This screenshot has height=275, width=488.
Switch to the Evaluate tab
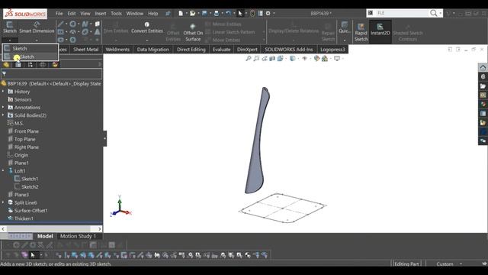click(x=221, y=49)
